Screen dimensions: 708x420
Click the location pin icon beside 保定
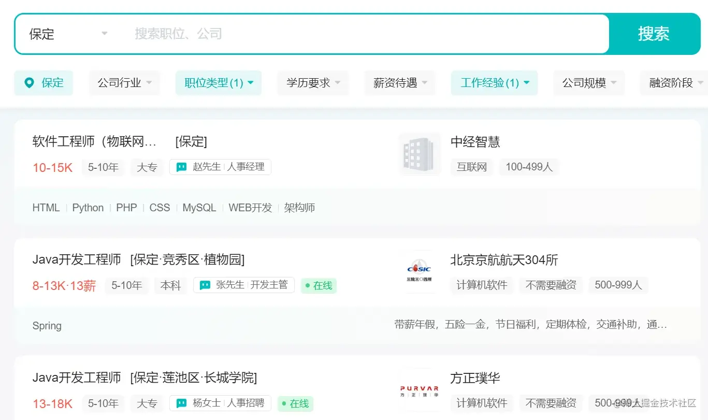pyautogui.click(x=30, y=83)
